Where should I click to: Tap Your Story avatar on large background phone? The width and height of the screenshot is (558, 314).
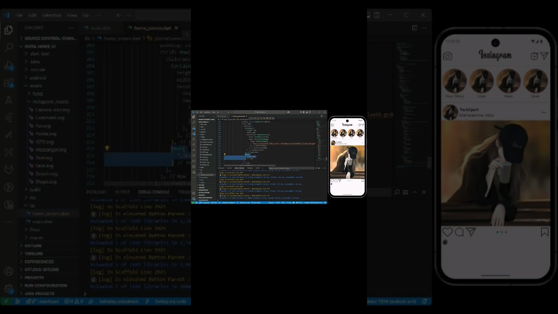(x=455, y=81)
